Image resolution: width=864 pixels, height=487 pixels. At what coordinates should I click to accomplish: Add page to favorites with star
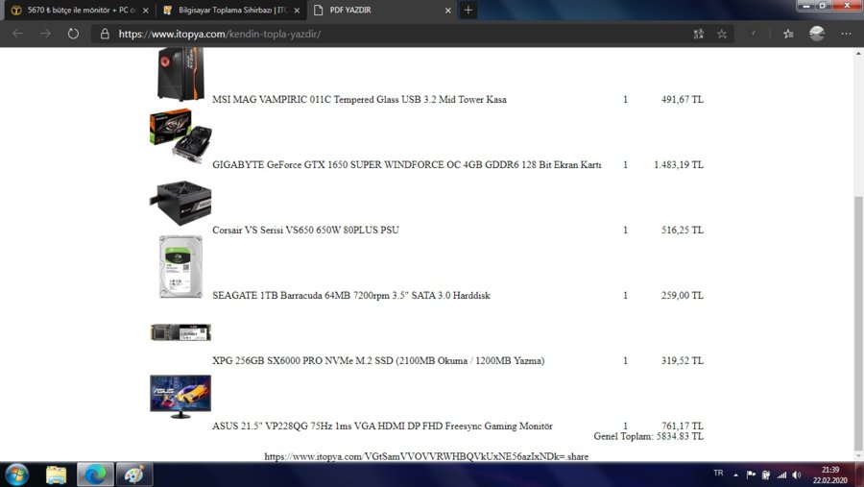(722, 34)
